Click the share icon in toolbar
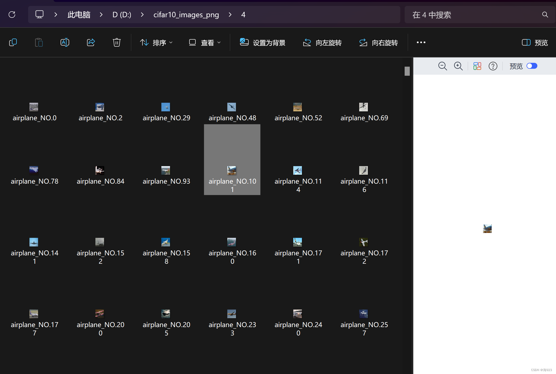This screenshot has width=556, height=374. 91,42
